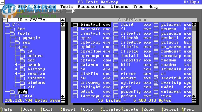Viewport: 202px width, 112px height.
Task: Click the dos folder icon
Action: coord(12,29)
